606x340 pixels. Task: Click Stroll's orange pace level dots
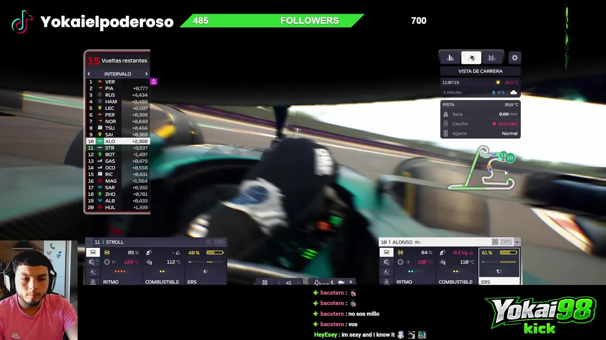point(120,272)
